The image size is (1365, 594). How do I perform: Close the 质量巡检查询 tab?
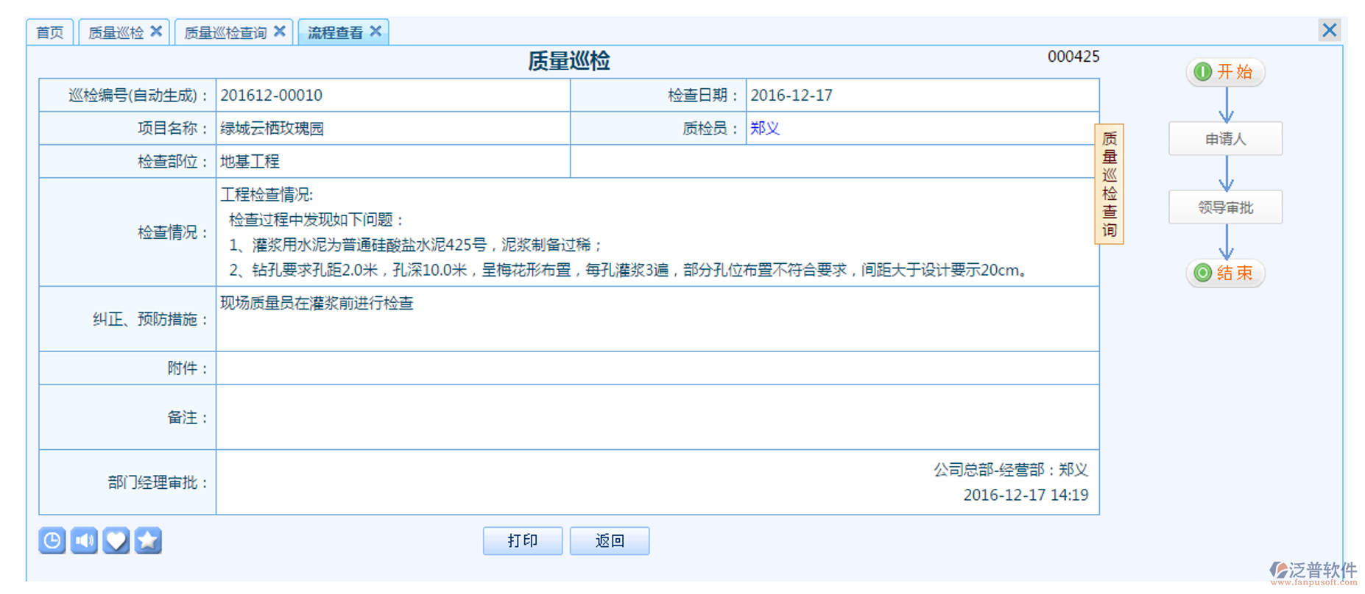pyautogui.click(x=280, y=32)
